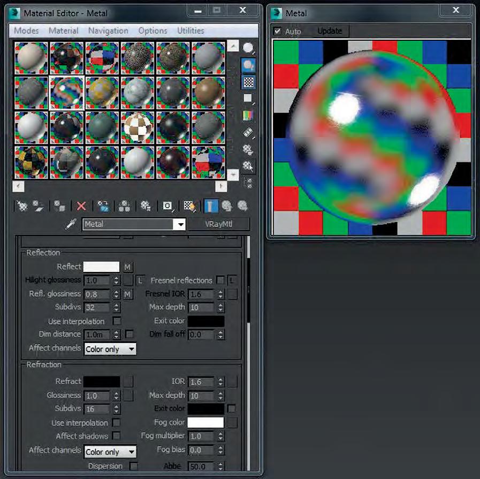Image resolution: width=480 pixels, height=479 pixels.
Task: Open Material Editor Options icon
Action: pos(248,150)
